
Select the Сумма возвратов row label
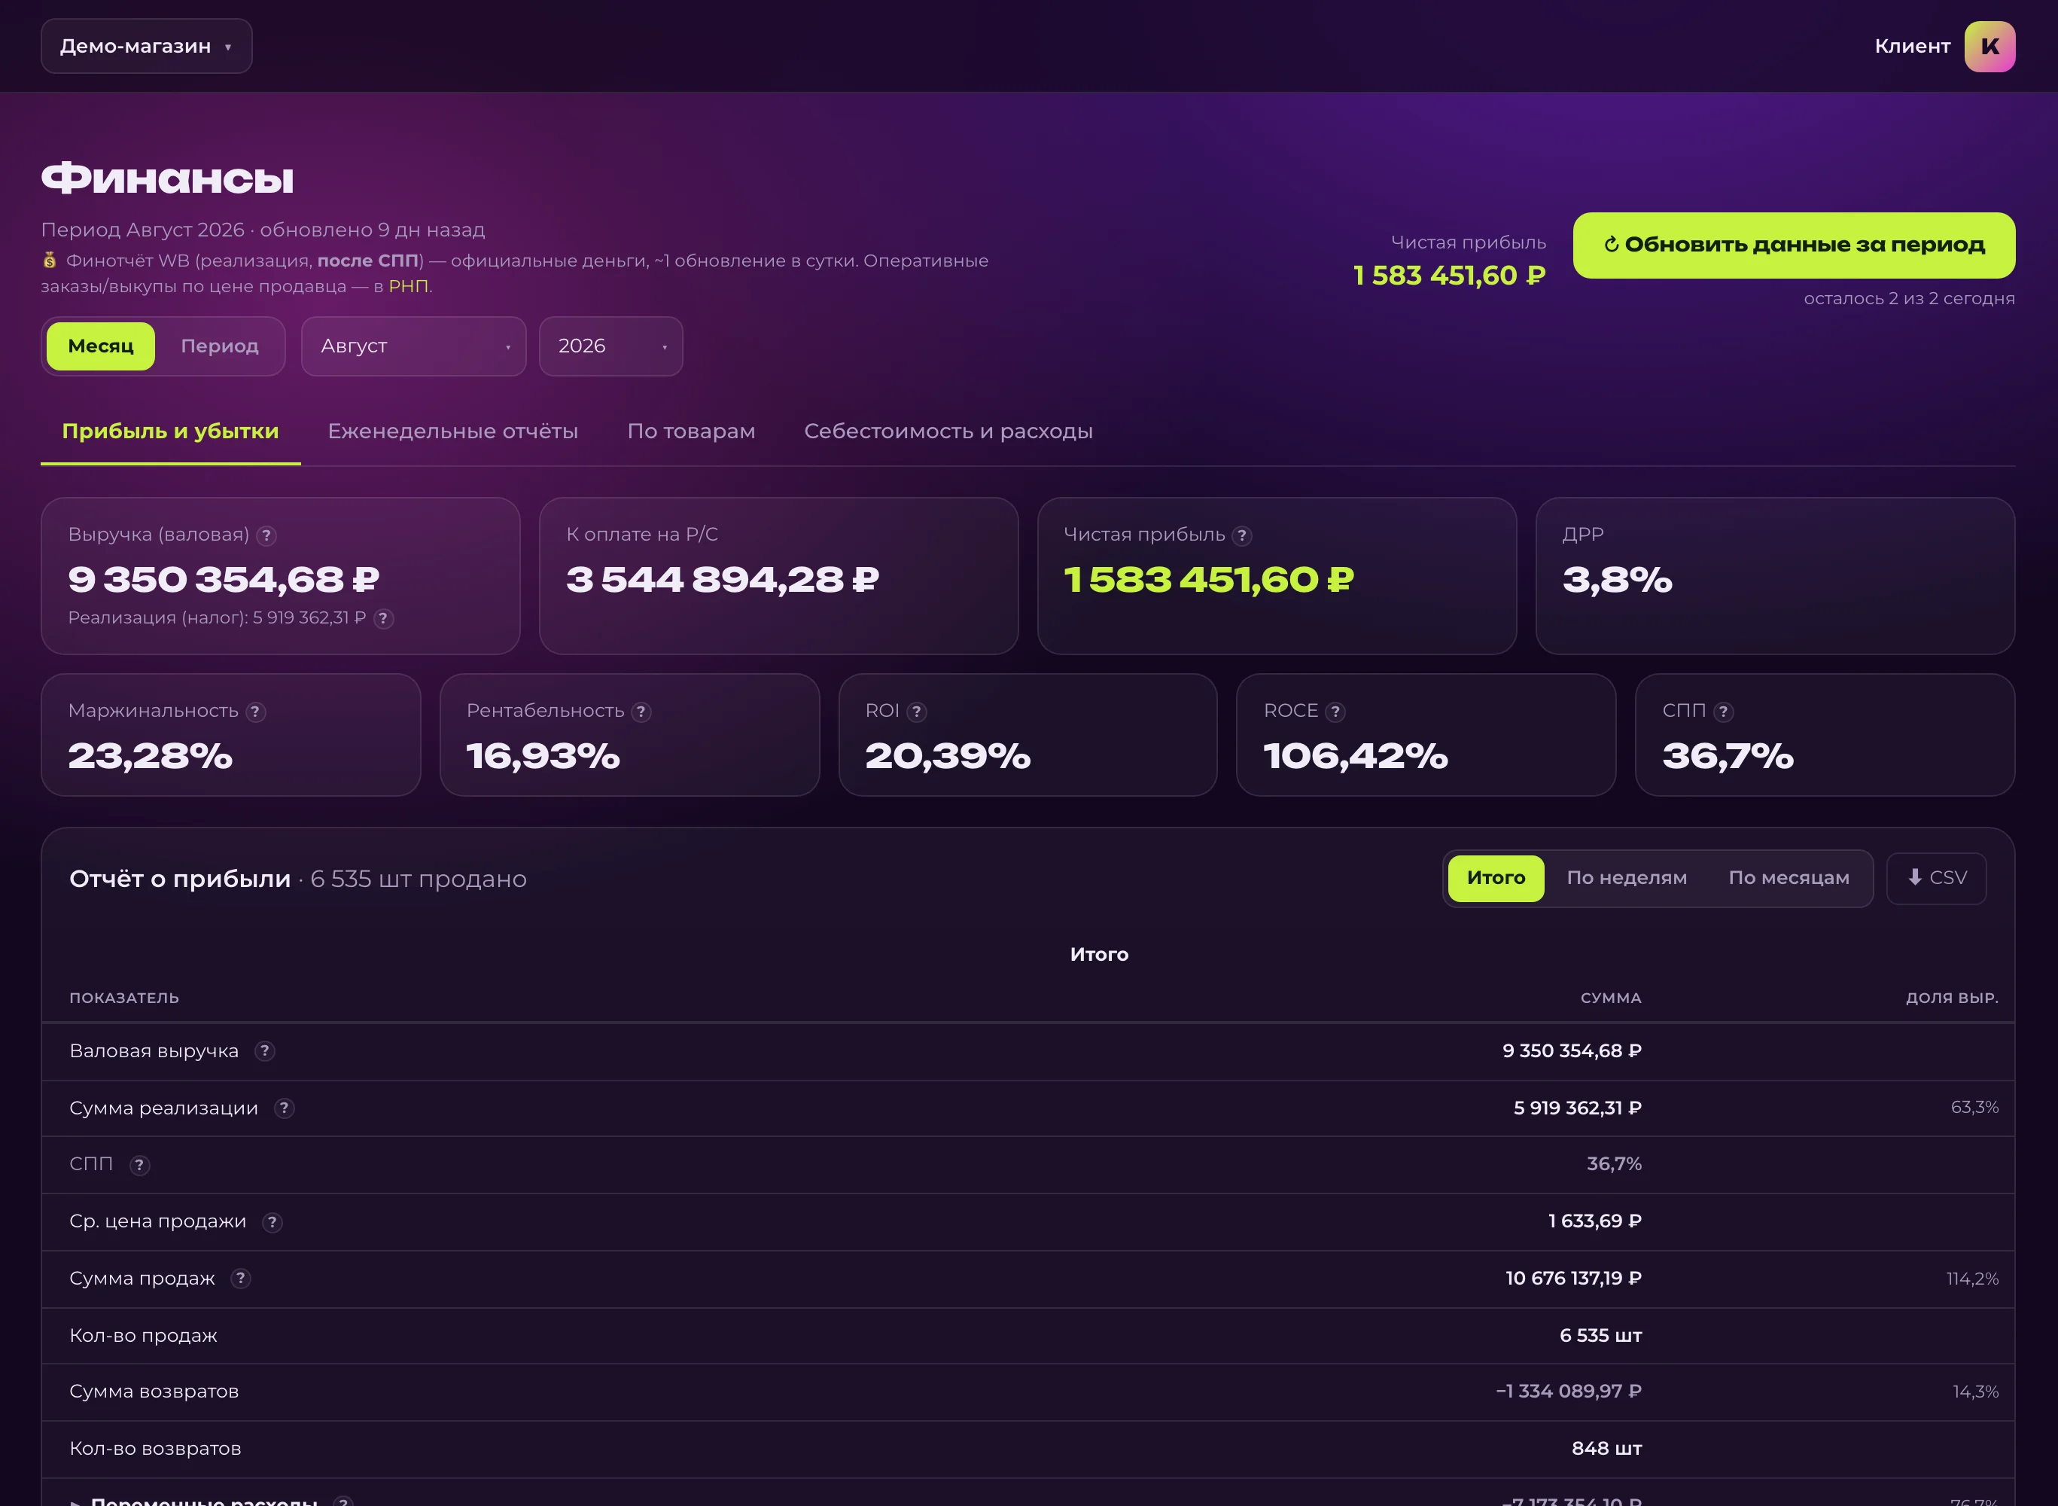(x=154, y=1392)
